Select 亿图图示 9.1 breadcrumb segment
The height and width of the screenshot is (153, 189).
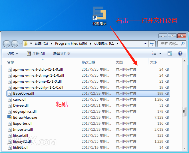[x=104, y=43]
